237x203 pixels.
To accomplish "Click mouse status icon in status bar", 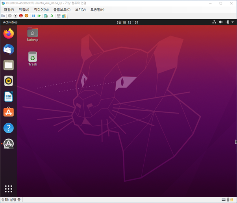I will click(228, 200).
